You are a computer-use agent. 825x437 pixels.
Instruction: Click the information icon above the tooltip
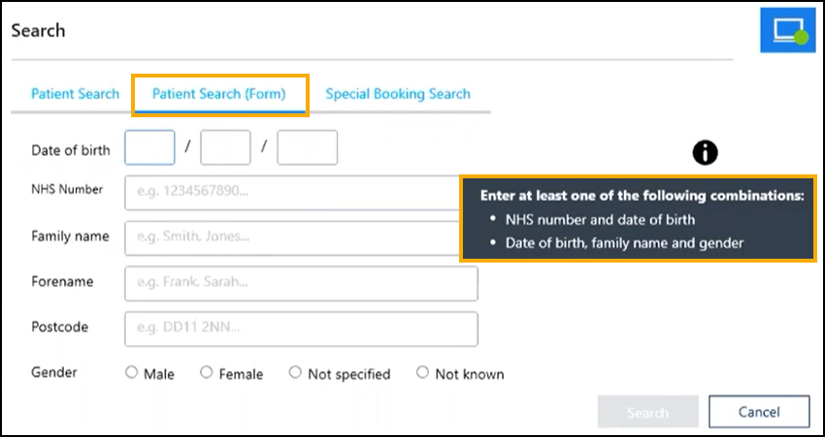pyautogui.click(x=706, y=151)
